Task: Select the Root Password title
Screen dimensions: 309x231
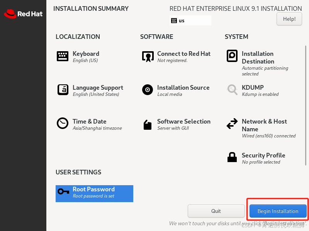Action: tap(93, 189)
